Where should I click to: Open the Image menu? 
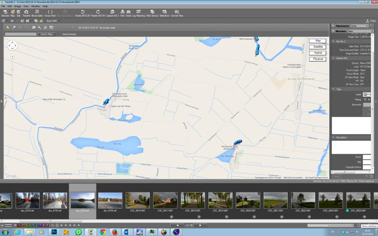[17, 6]
